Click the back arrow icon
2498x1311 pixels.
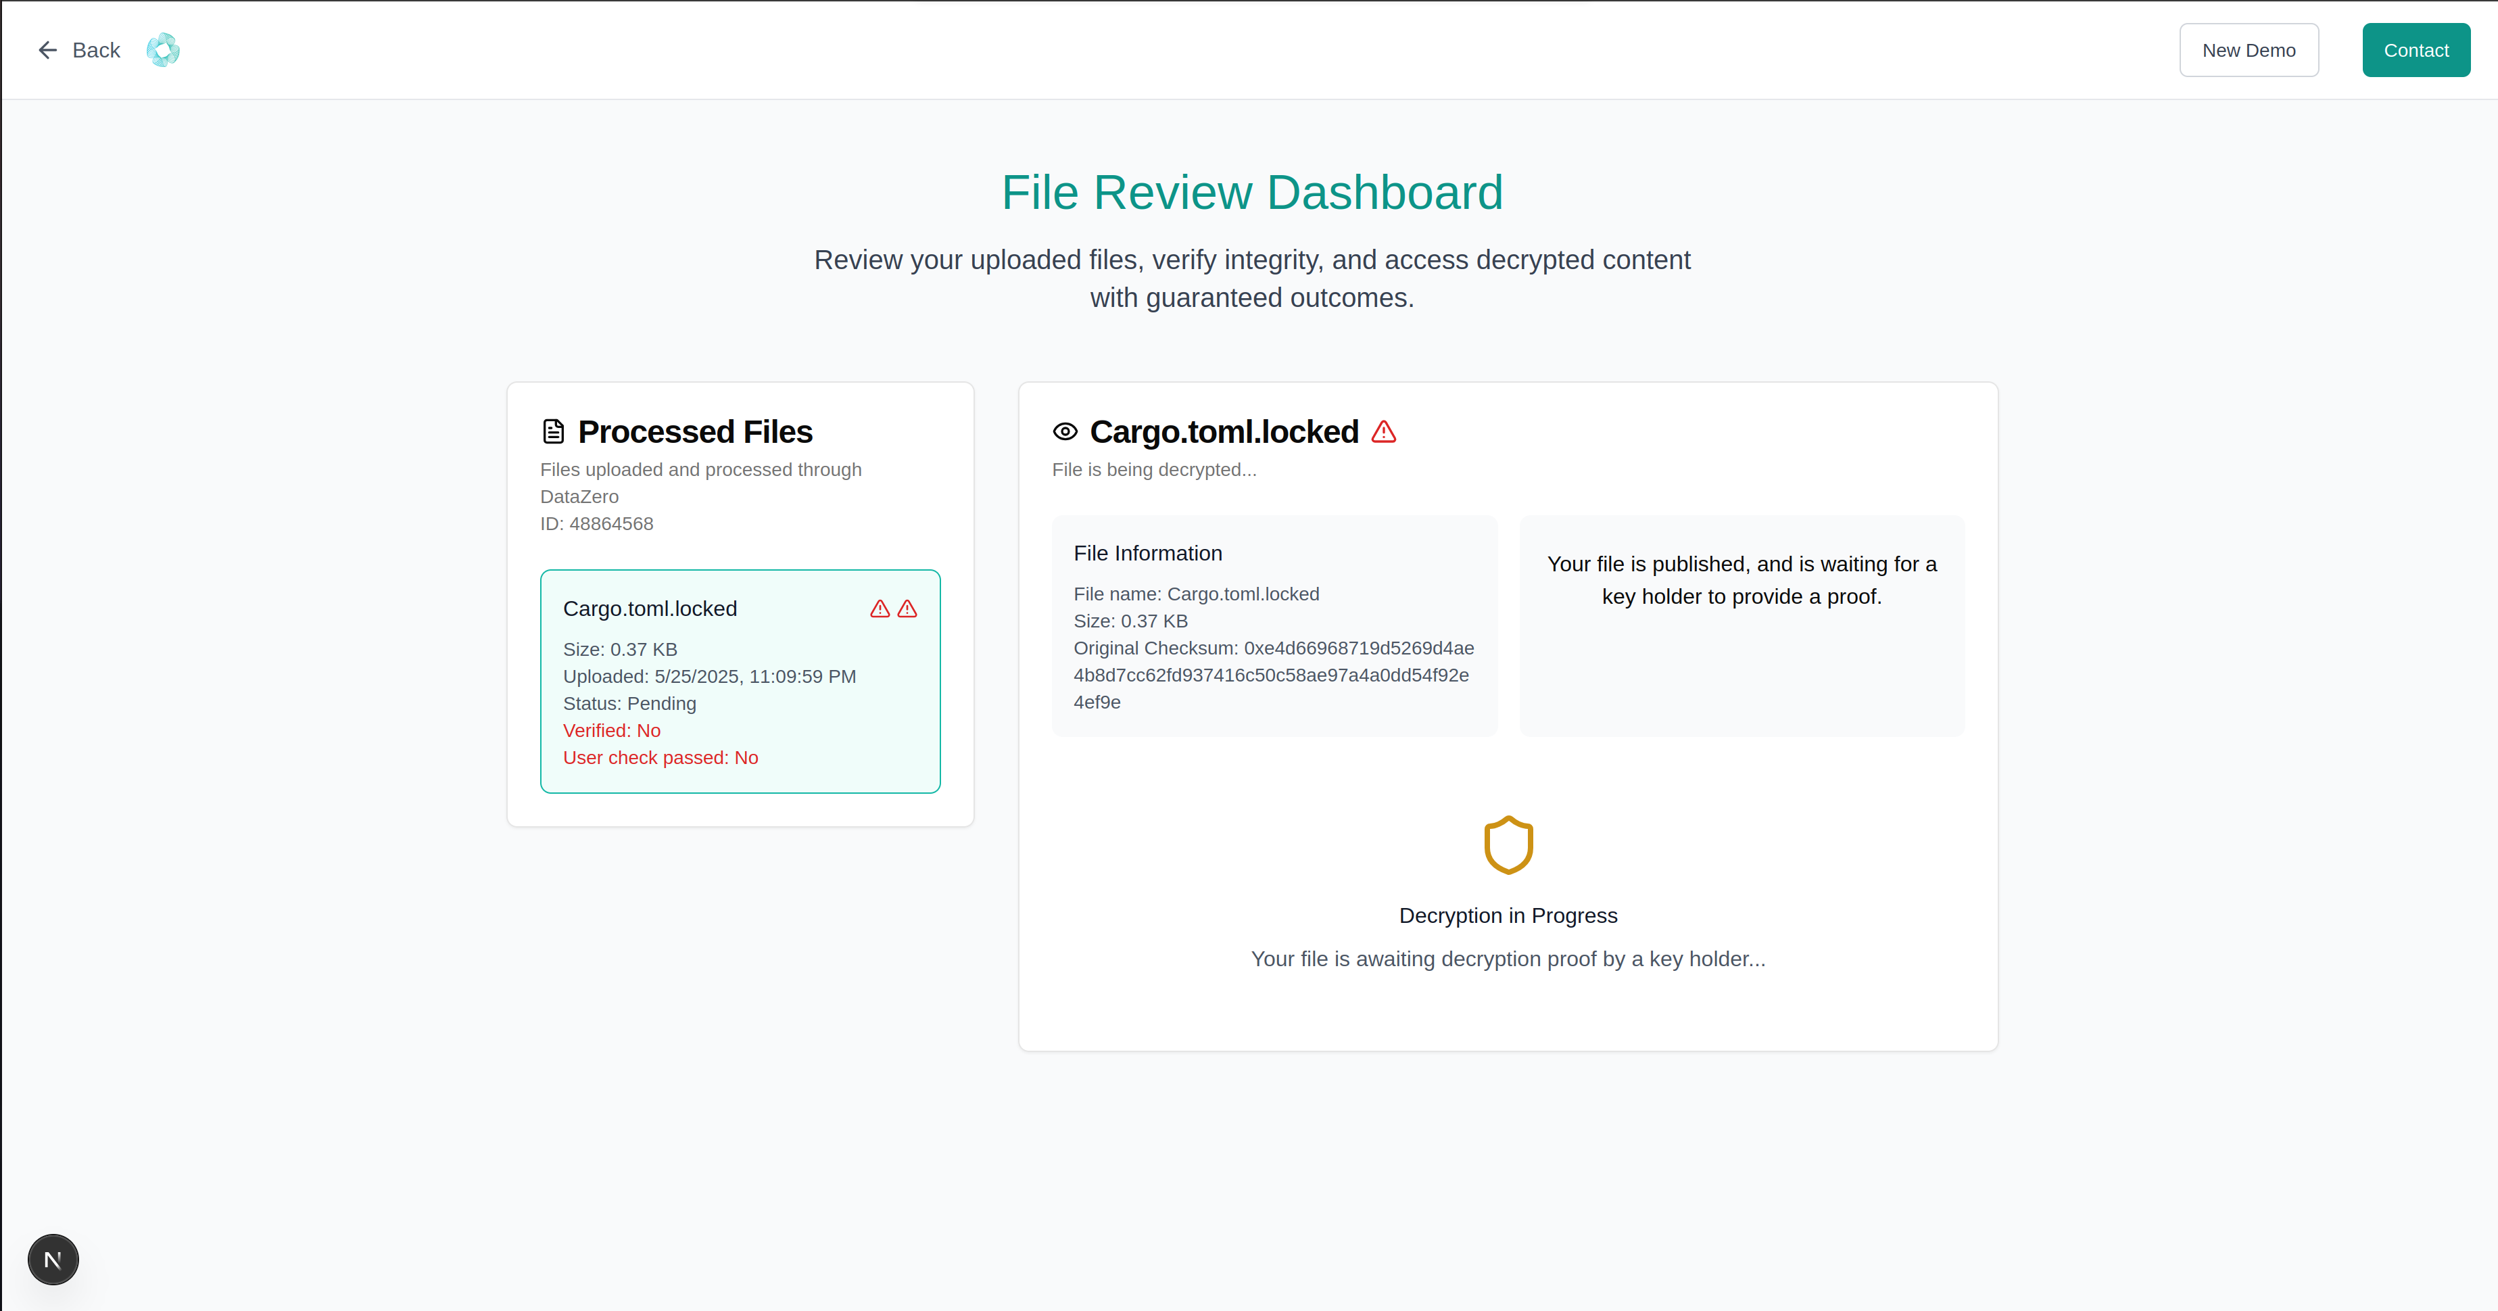[x=47, y=51]
